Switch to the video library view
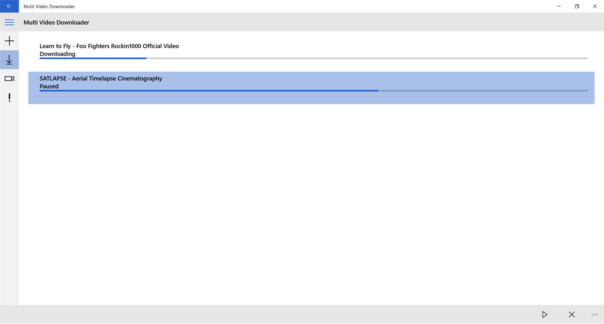This screenshot has width=604, height=324. click(x=9, y=79)
